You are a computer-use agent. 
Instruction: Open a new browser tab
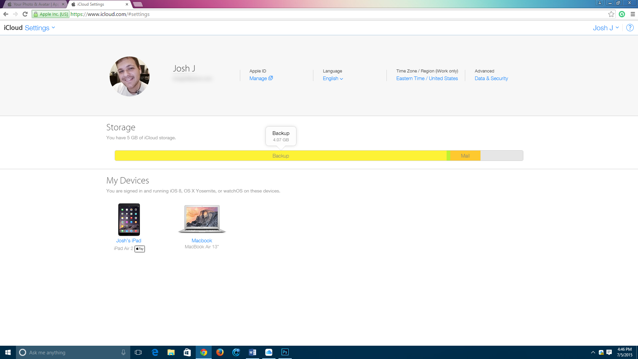click(138, 4)
